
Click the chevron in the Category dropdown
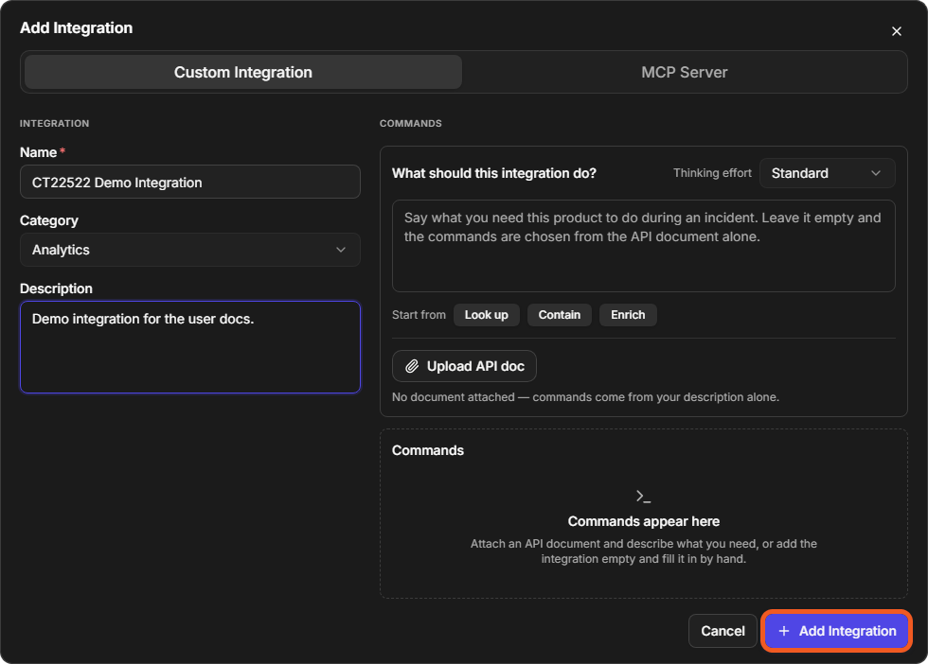(x=341, y=250)
